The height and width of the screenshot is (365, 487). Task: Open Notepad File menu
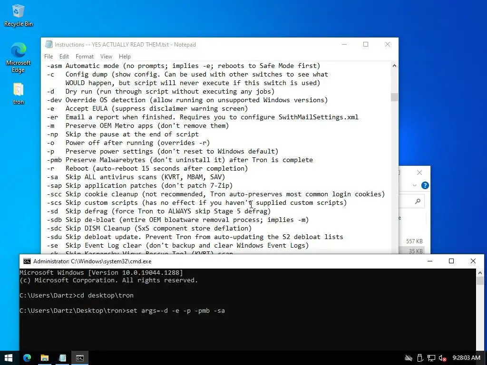point(49,57)
